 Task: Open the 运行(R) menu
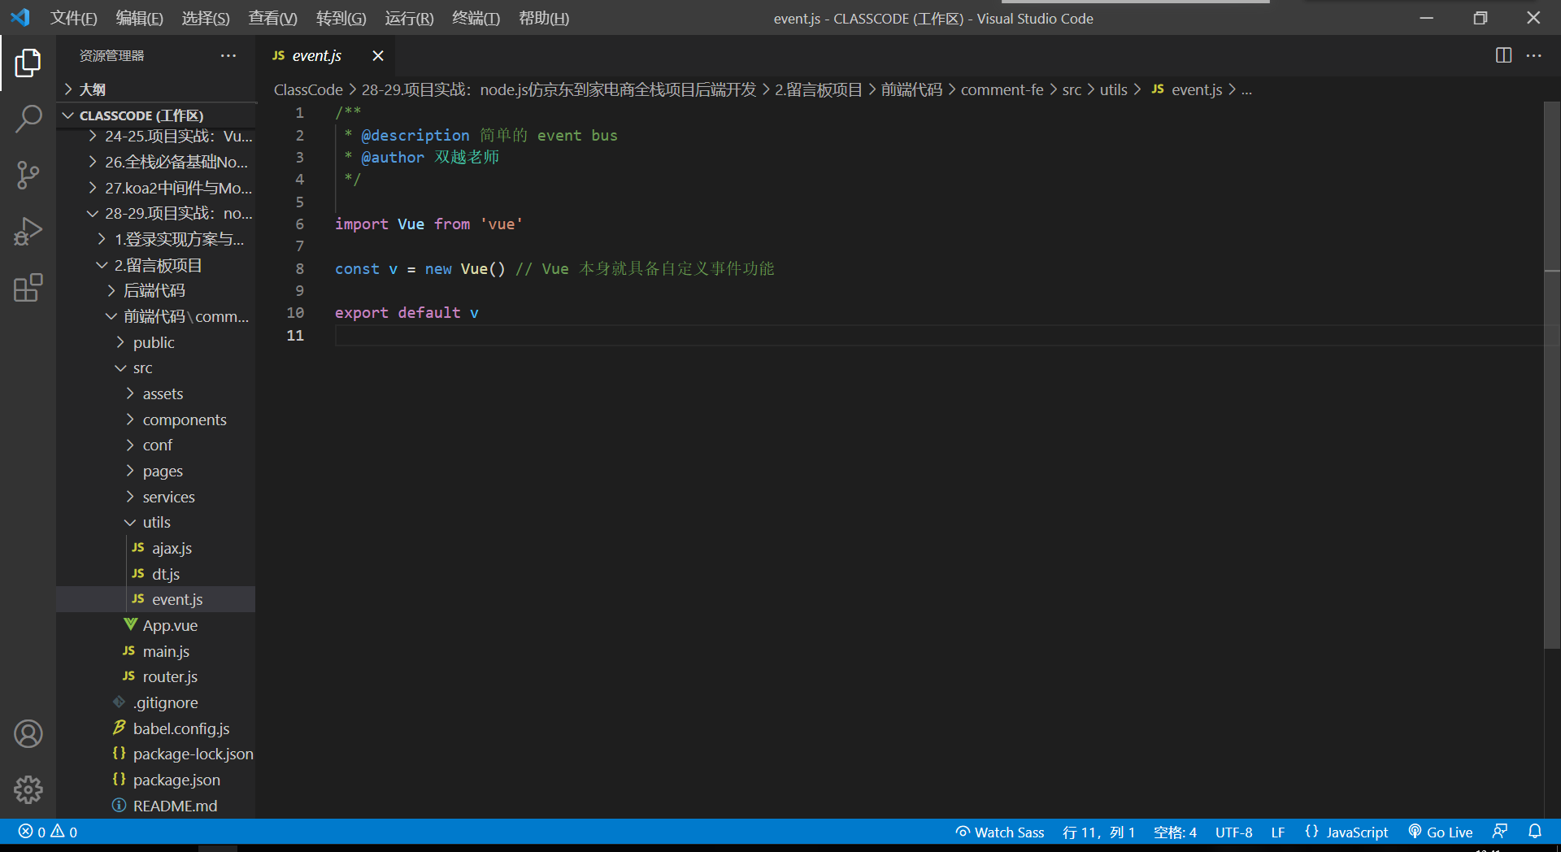click(x=409, y=18)
